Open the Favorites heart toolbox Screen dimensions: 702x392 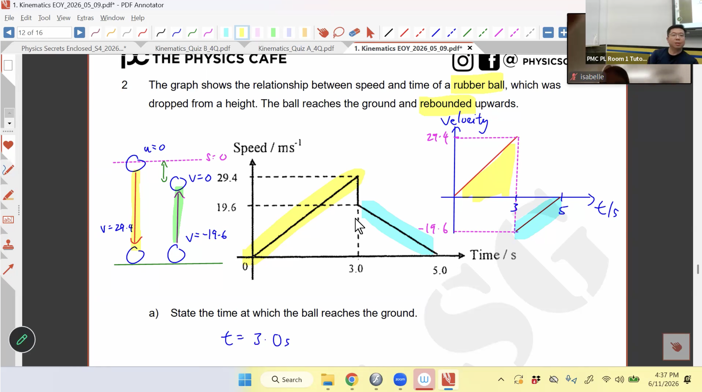point(8,145)
